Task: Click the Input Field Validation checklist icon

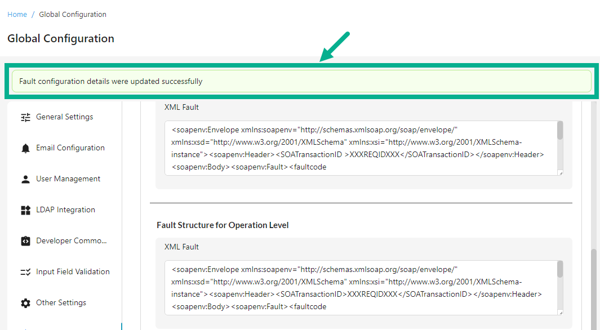Action: [x=25, y=272]
